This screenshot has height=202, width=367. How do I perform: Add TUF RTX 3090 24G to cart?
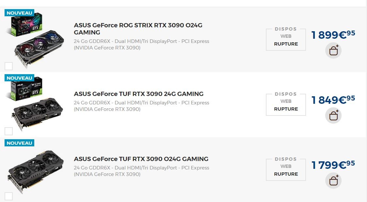tap(333, 116)
